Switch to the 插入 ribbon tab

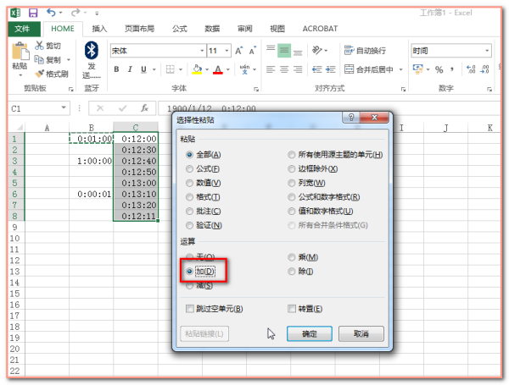click(99, 29)
